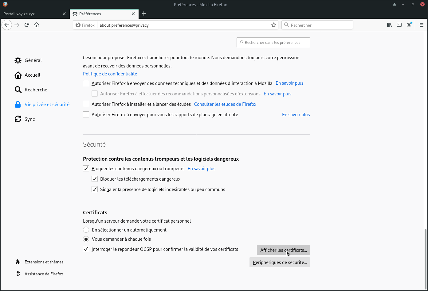Enable sending technical data to Mozilla
Viewport: 428px width, 291px height.
[x=86, y=83]
